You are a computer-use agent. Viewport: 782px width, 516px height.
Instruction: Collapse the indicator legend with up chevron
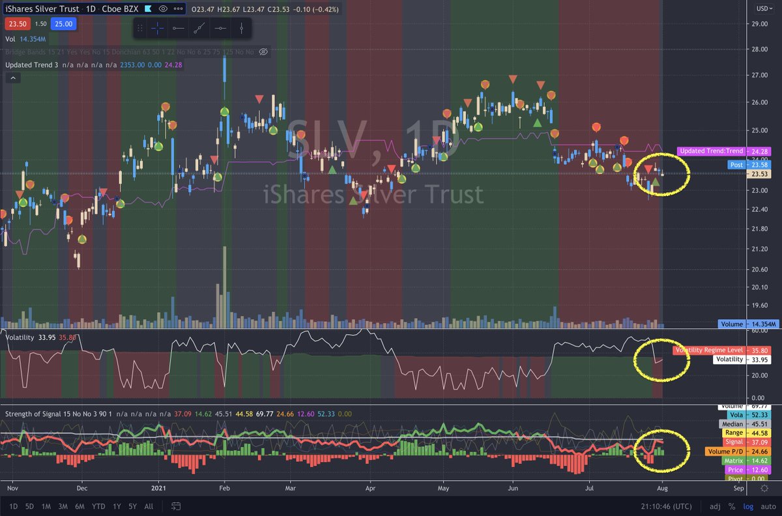point(12,78)
